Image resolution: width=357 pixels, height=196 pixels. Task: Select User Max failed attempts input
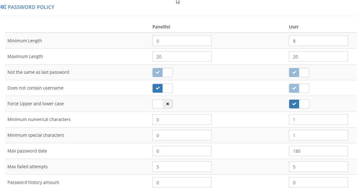[318, 167]
